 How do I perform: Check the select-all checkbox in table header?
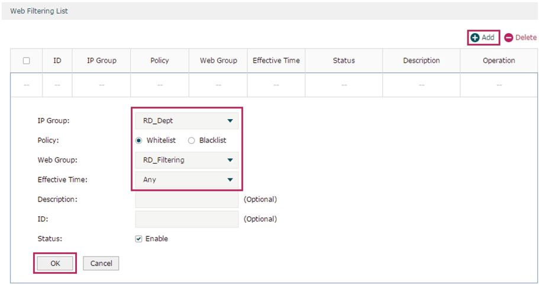[x=26, y=60]
